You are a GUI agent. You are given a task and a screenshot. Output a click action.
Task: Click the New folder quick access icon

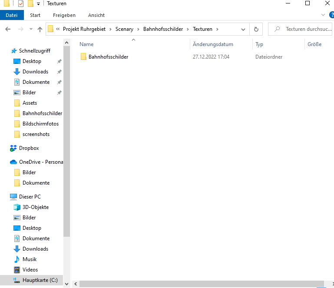click(x=31, y=3)
